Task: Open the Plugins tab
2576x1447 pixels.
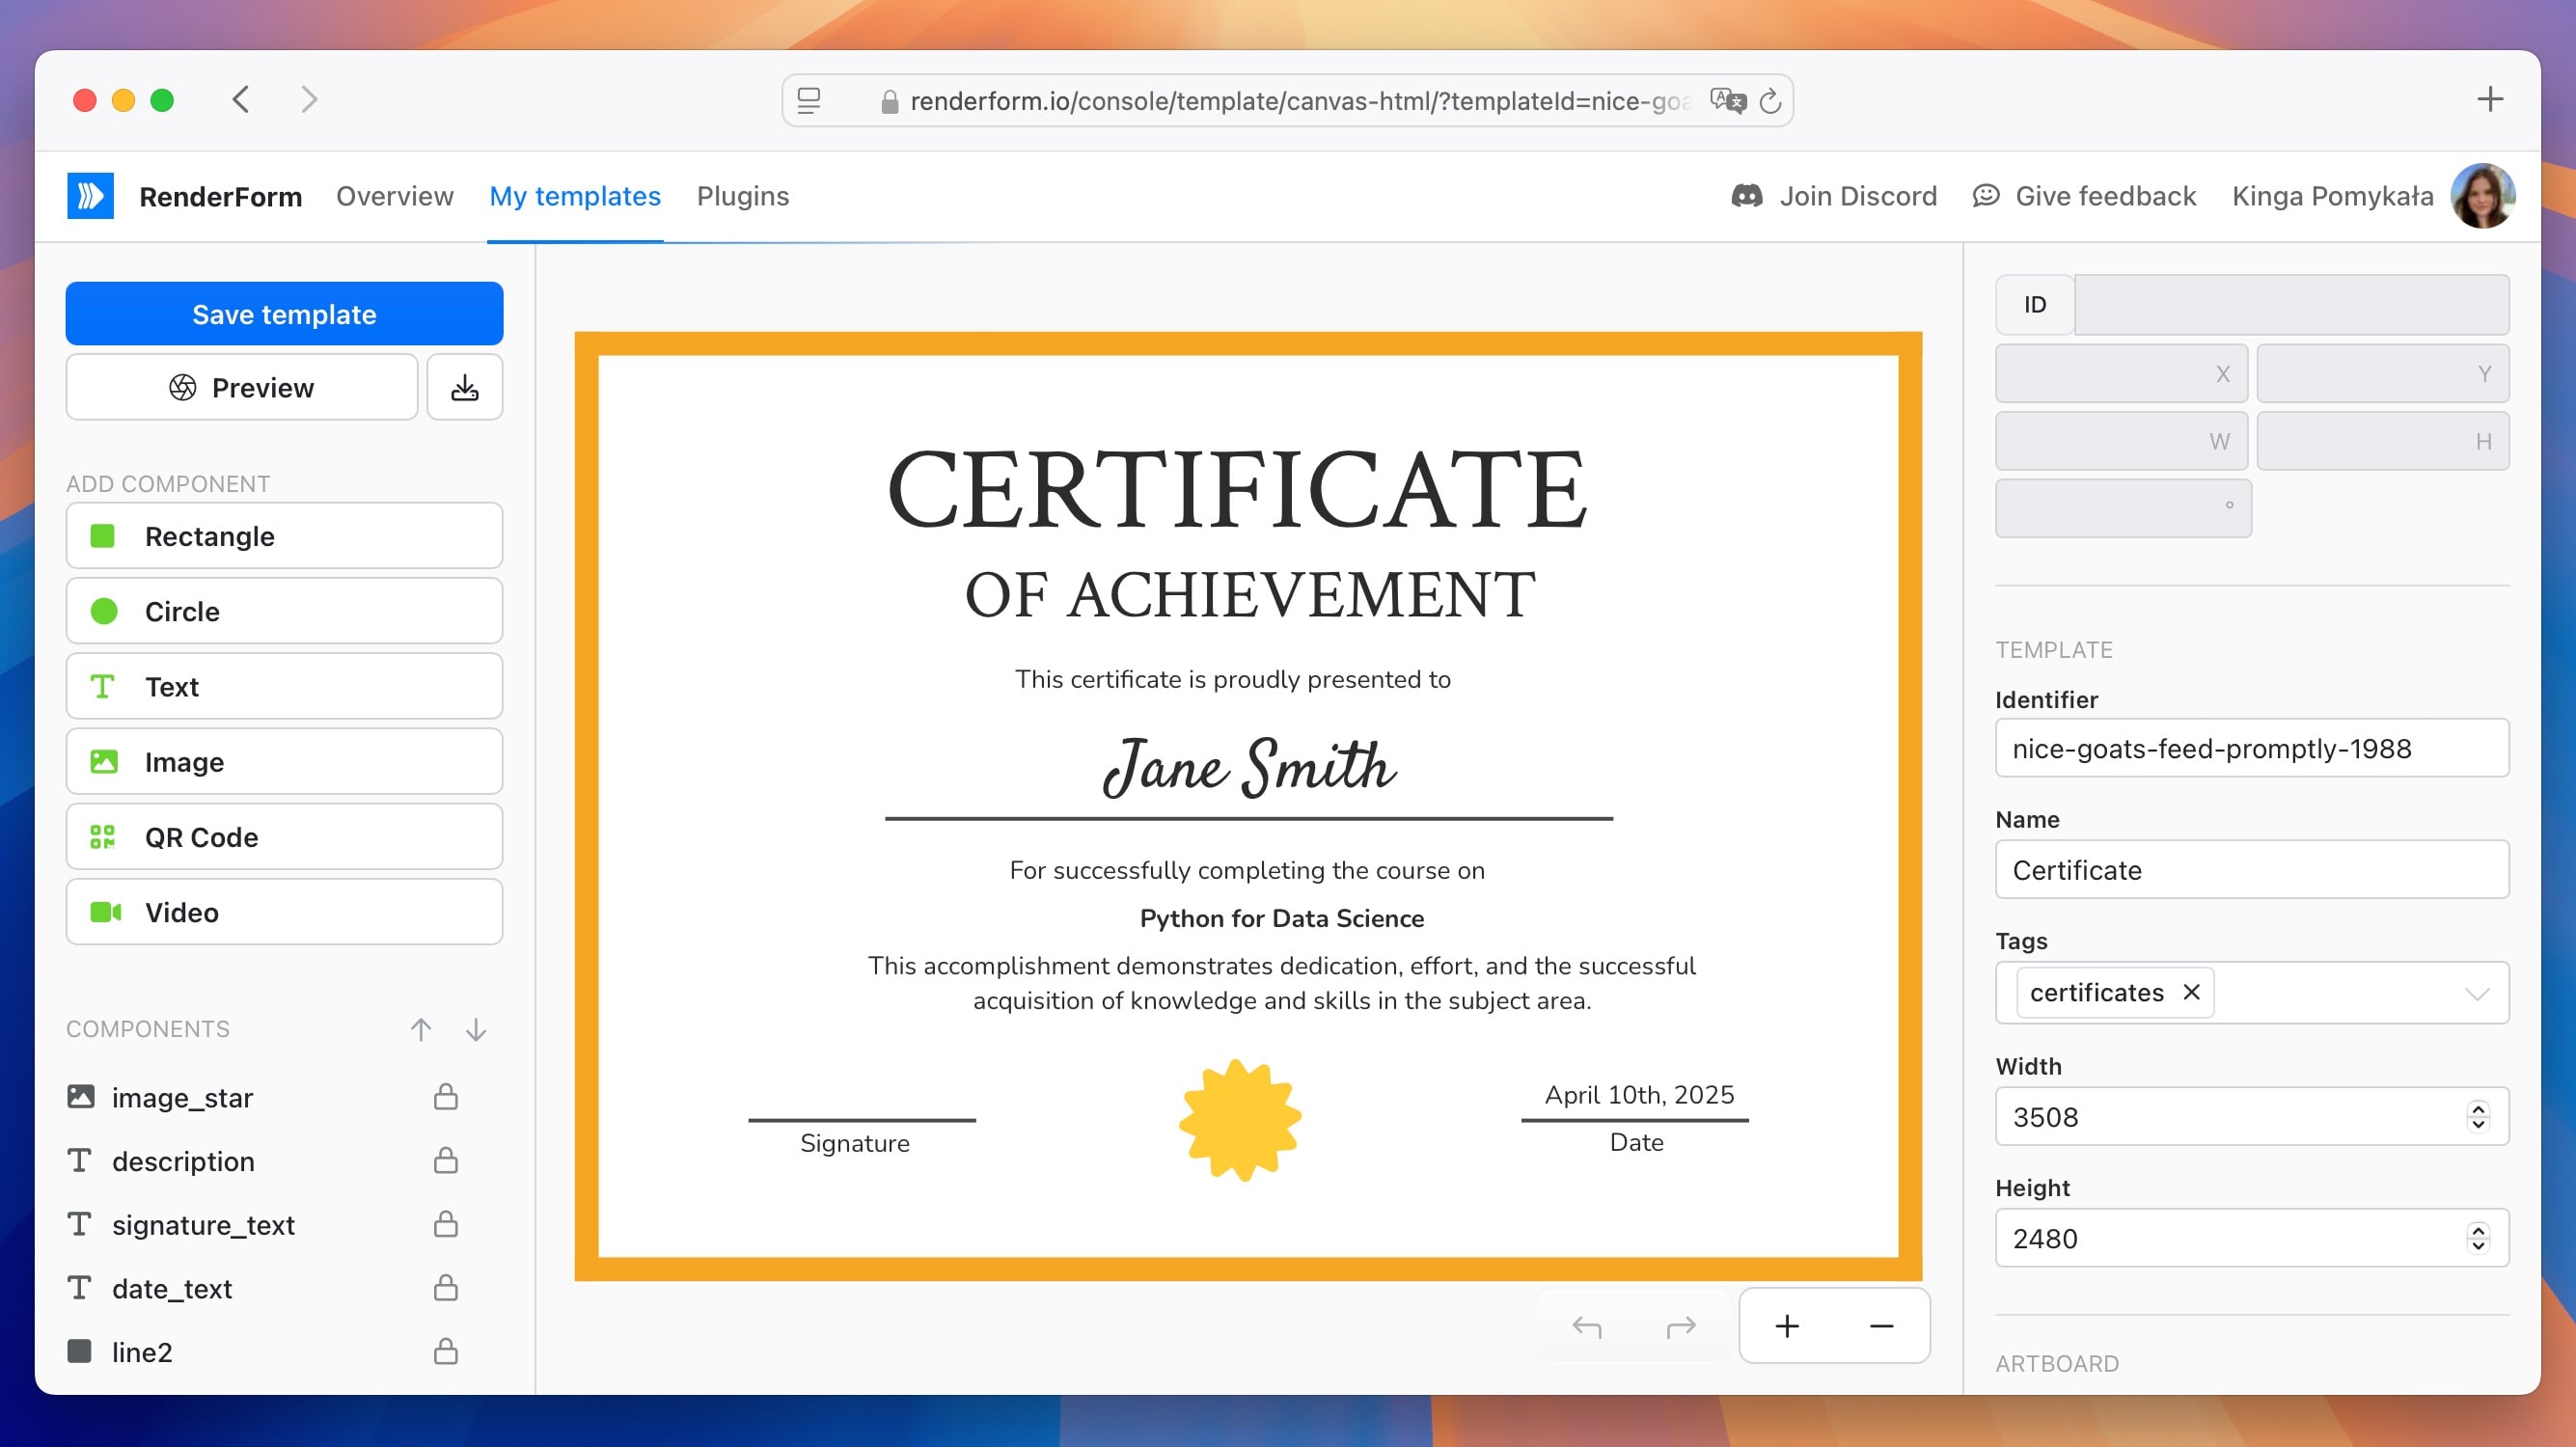Action: (x=743, y=196)
